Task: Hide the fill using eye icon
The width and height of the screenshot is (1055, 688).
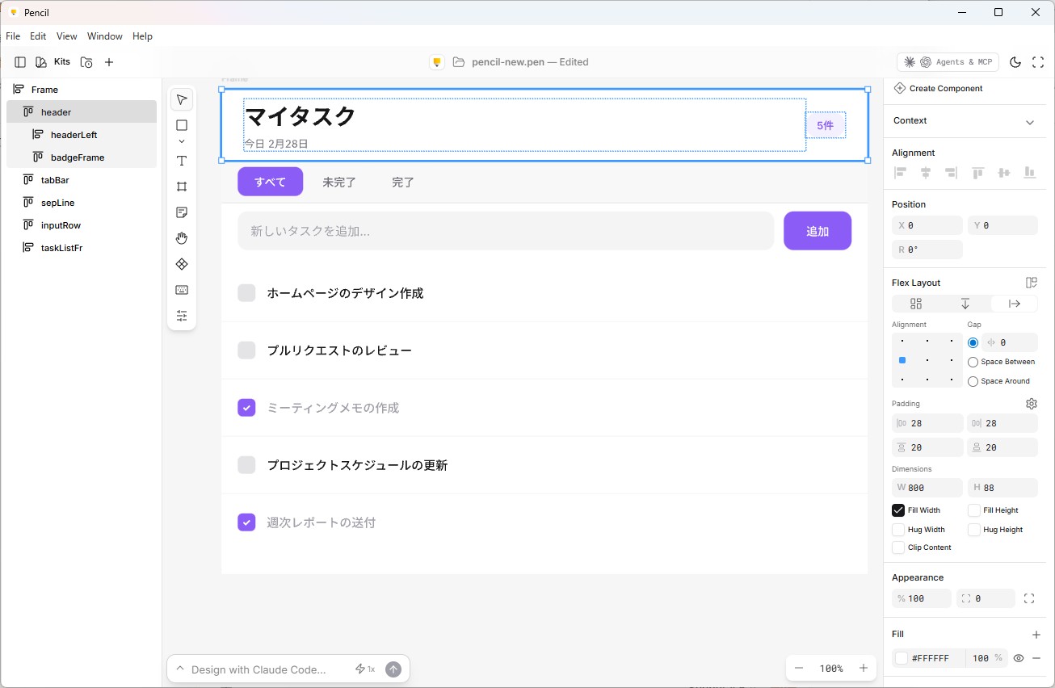Action: pyautogui.click(x=1019, y=658)
